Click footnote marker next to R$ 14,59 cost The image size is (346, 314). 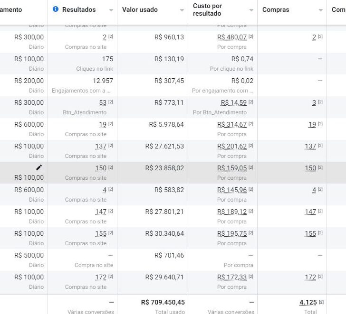(251, 102)
